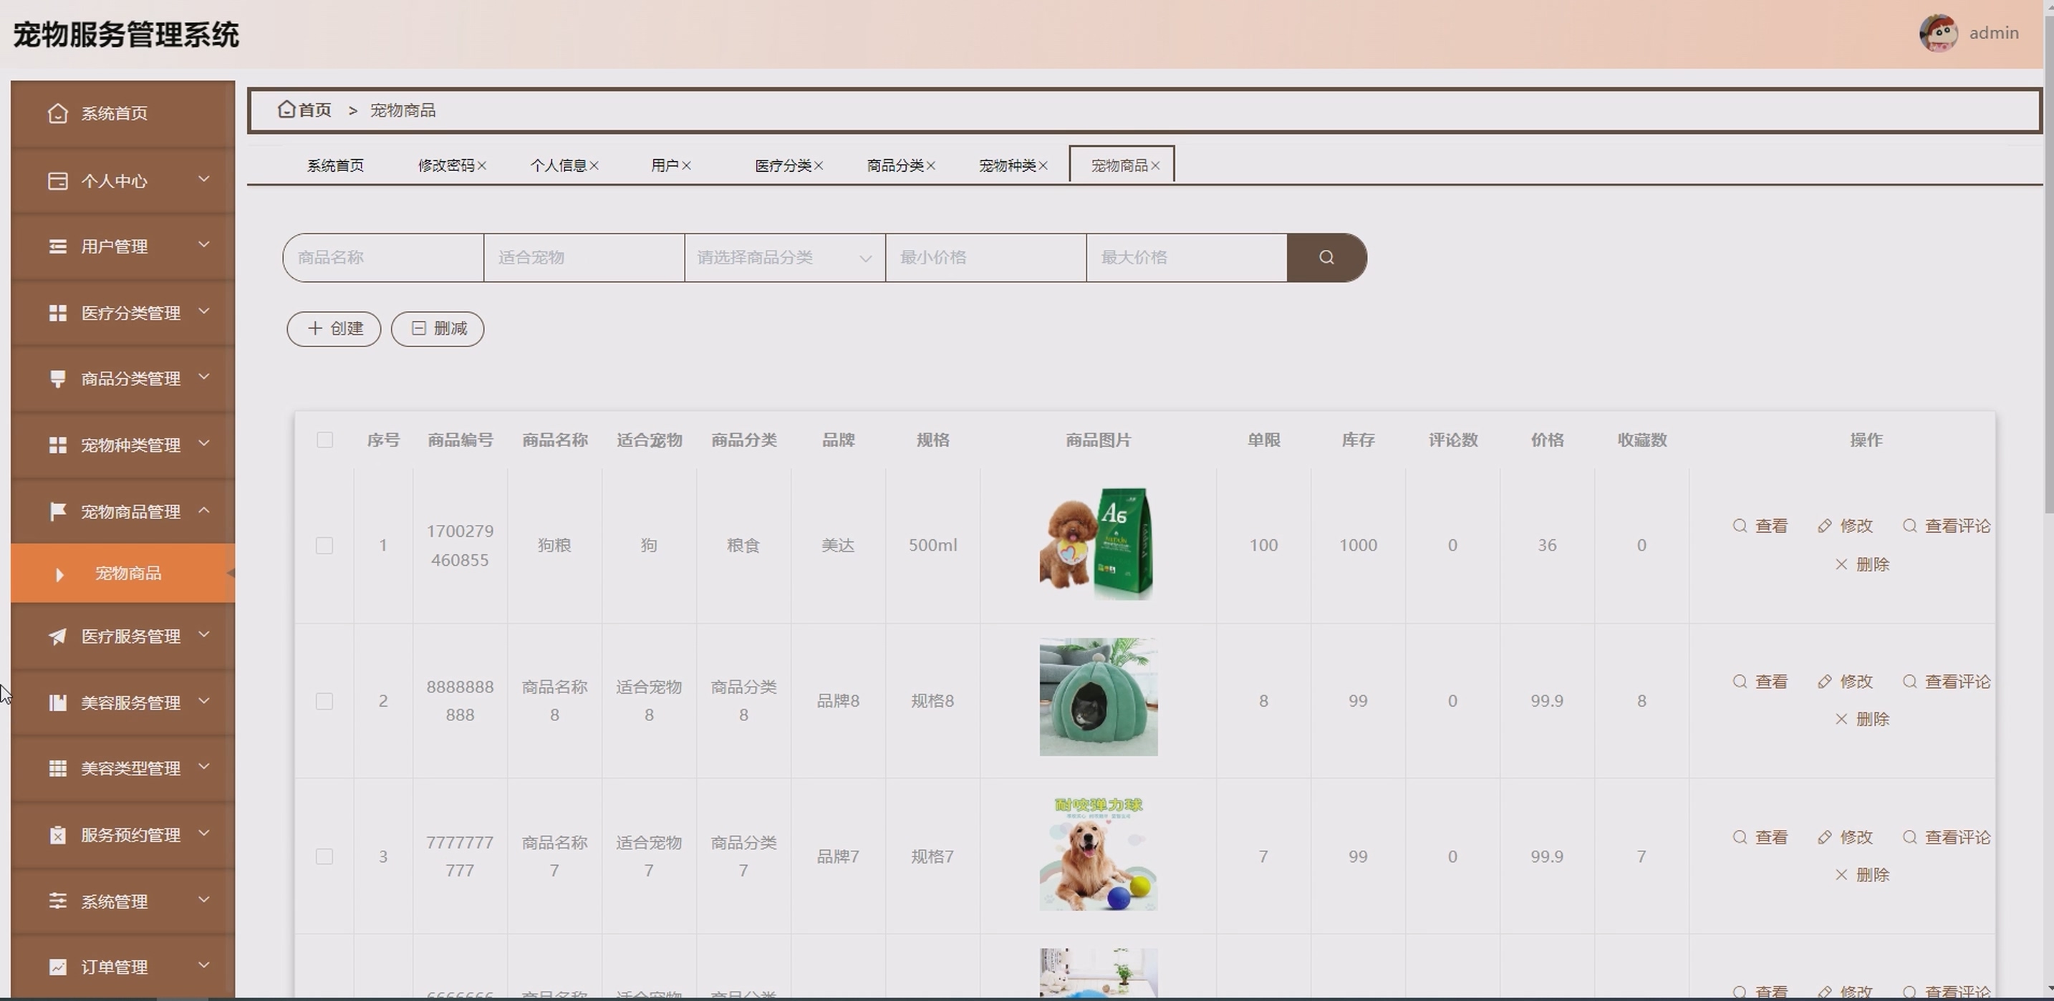Image resolution: width=2054 pixels, height=1001 pixels.
Task: Delete row 3 商品名称7 via 删除
Action: tap(1863, 874)
